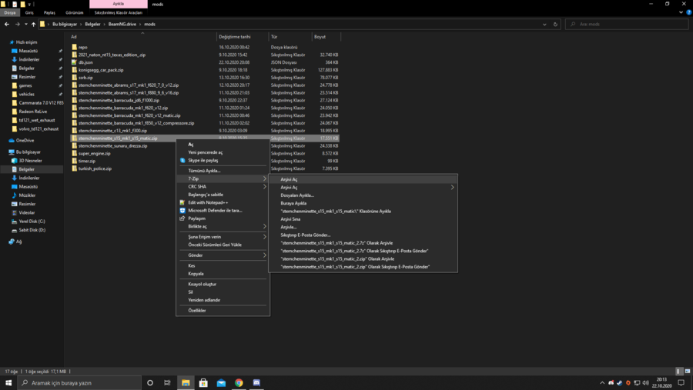Switch to large icons view in status bar
This screenshot has height=390, width=693.
click(x=688, y=372)
